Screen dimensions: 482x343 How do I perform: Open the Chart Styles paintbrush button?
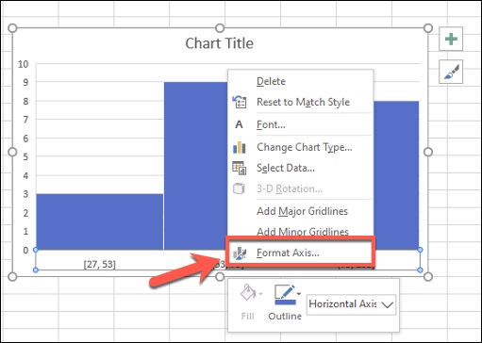[451, 72]
